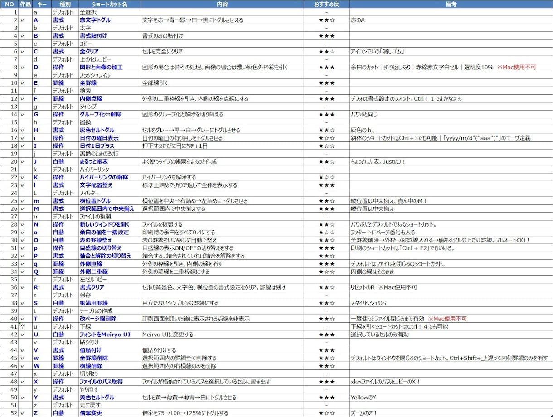The image size is (553, 417).
Task: Select the 灰色セルトグル shortcut name cell
Action: tap(109, 130)
